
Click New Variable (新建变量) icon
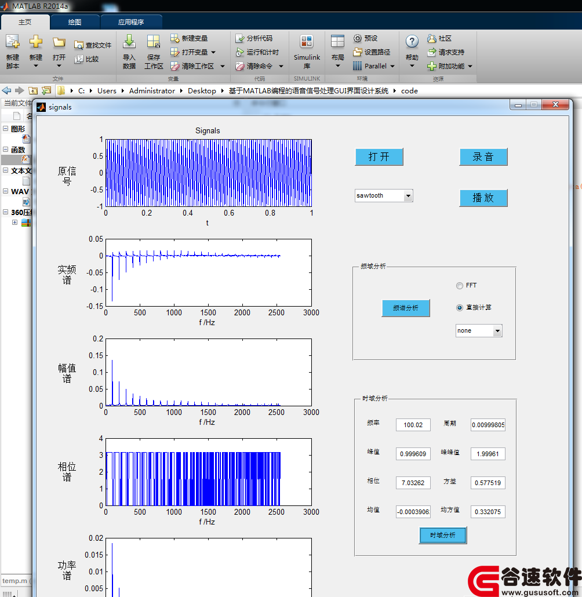pyautogui.click(x=174, y=38)
